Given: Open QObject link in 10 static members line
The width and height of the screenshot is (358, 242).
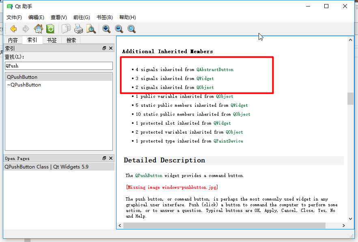Looking at the screenshot, I should pyautogui.click(x=242, y=114).
